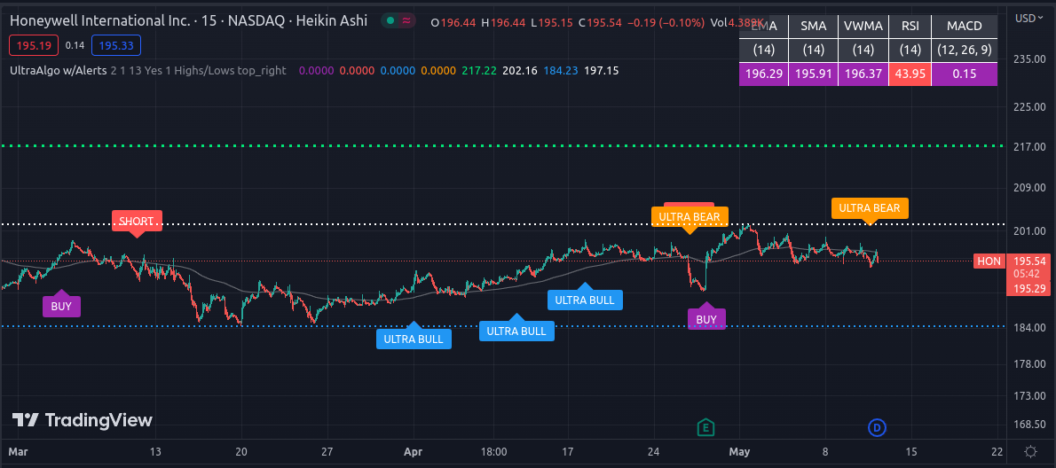Click the 18:00 time axis label
The image size is (1056, 468).
coord(493,451)
